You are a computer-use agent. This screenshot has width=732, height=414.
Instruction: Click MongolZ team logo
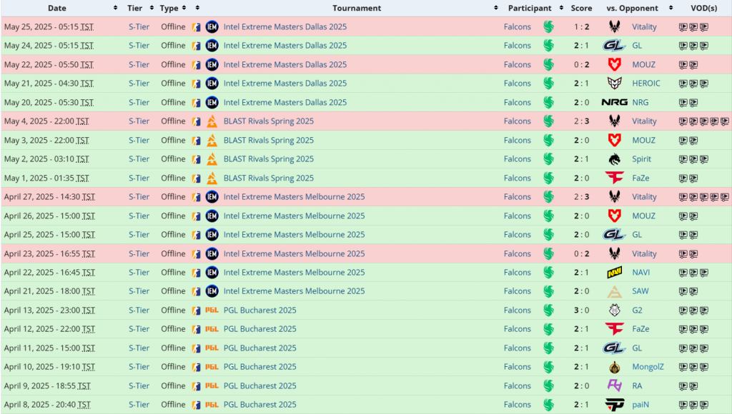[x=614, y=367]
